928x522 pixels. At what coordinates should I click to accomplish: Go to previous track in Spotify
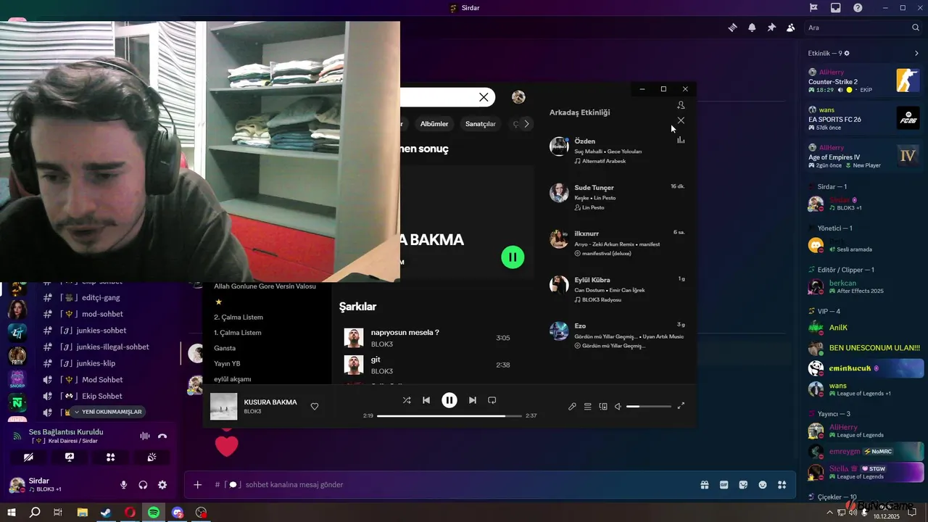tap(426, 400)
